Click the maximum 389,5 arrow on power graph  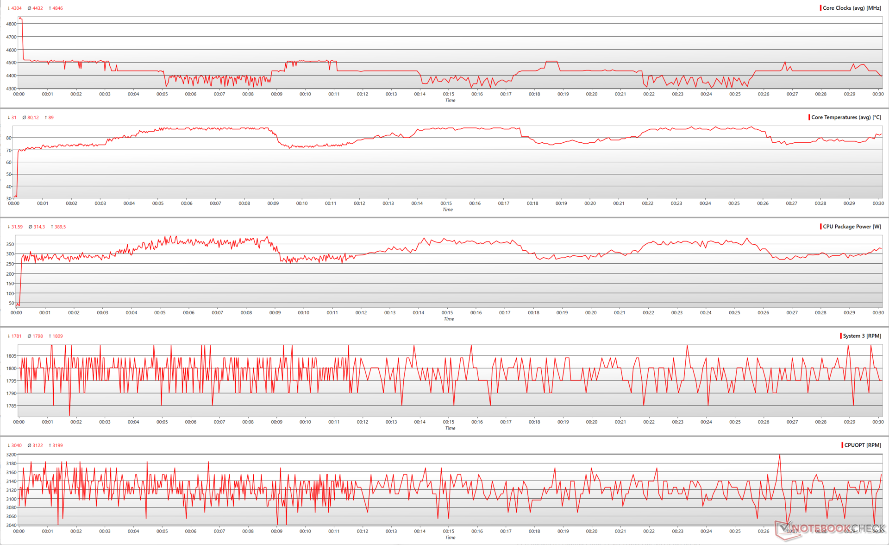tap(52, 227)
